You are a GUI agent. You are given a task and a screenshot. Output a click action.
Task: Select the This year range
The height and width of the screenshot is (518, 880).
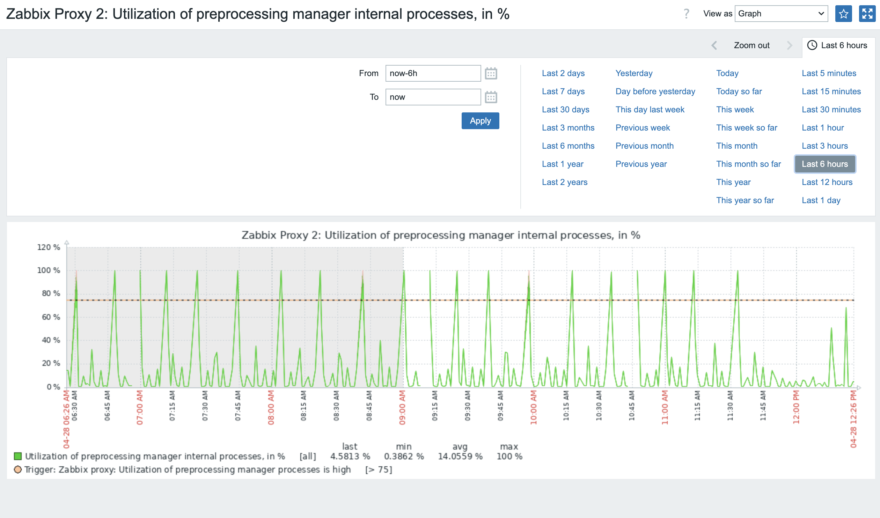click(733, 182)
